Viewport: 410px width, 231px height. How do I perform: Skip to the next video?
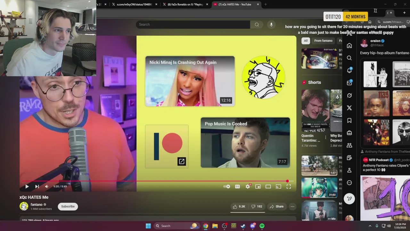coord(37,186)
